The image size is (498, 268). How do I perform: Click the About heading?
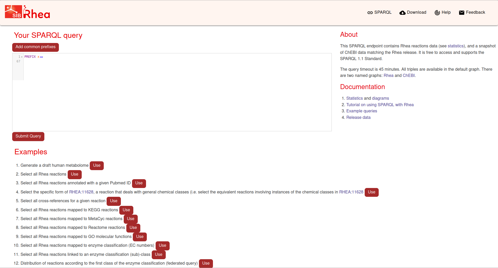click(x=349, y=35)
